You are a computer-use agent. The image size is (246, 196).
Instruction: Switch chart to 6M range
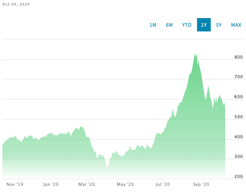169,25
